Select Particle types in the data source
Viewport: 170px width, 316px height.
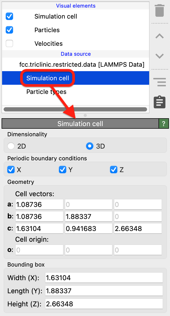(46, 92)
